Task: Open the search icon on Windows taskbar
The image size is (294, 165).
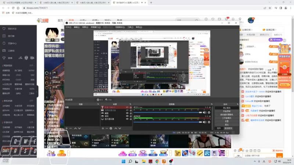Action: 130,161
